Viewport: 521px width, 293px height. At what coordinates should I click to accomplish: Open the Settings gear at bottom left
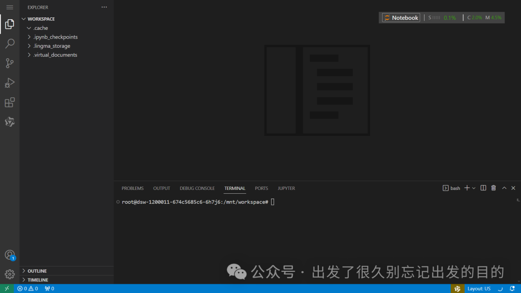click(x=10, y=274)
